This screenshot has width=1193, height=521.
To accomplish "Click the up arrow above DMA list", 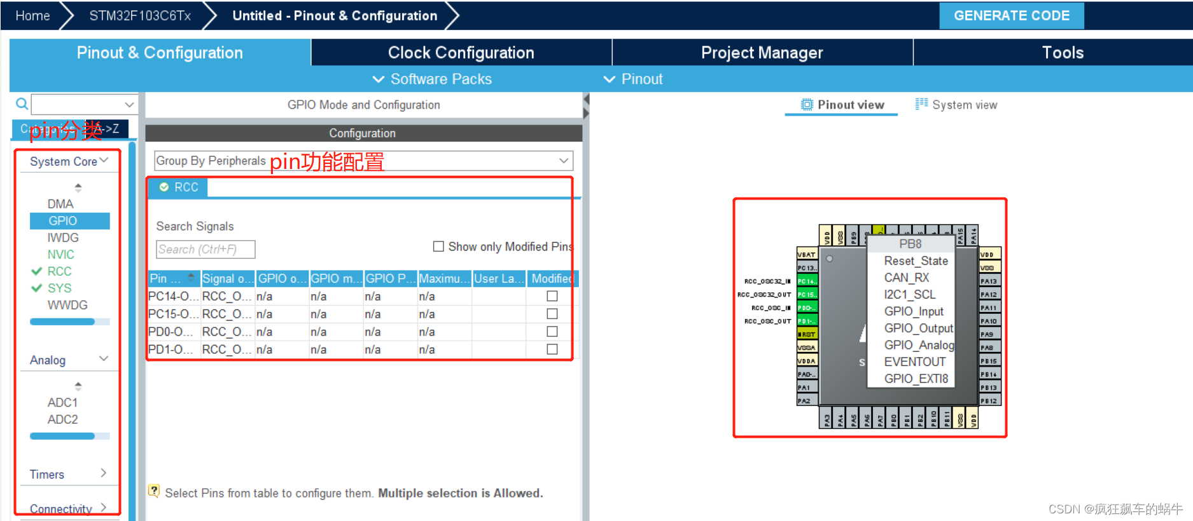I will click(78, 187).
